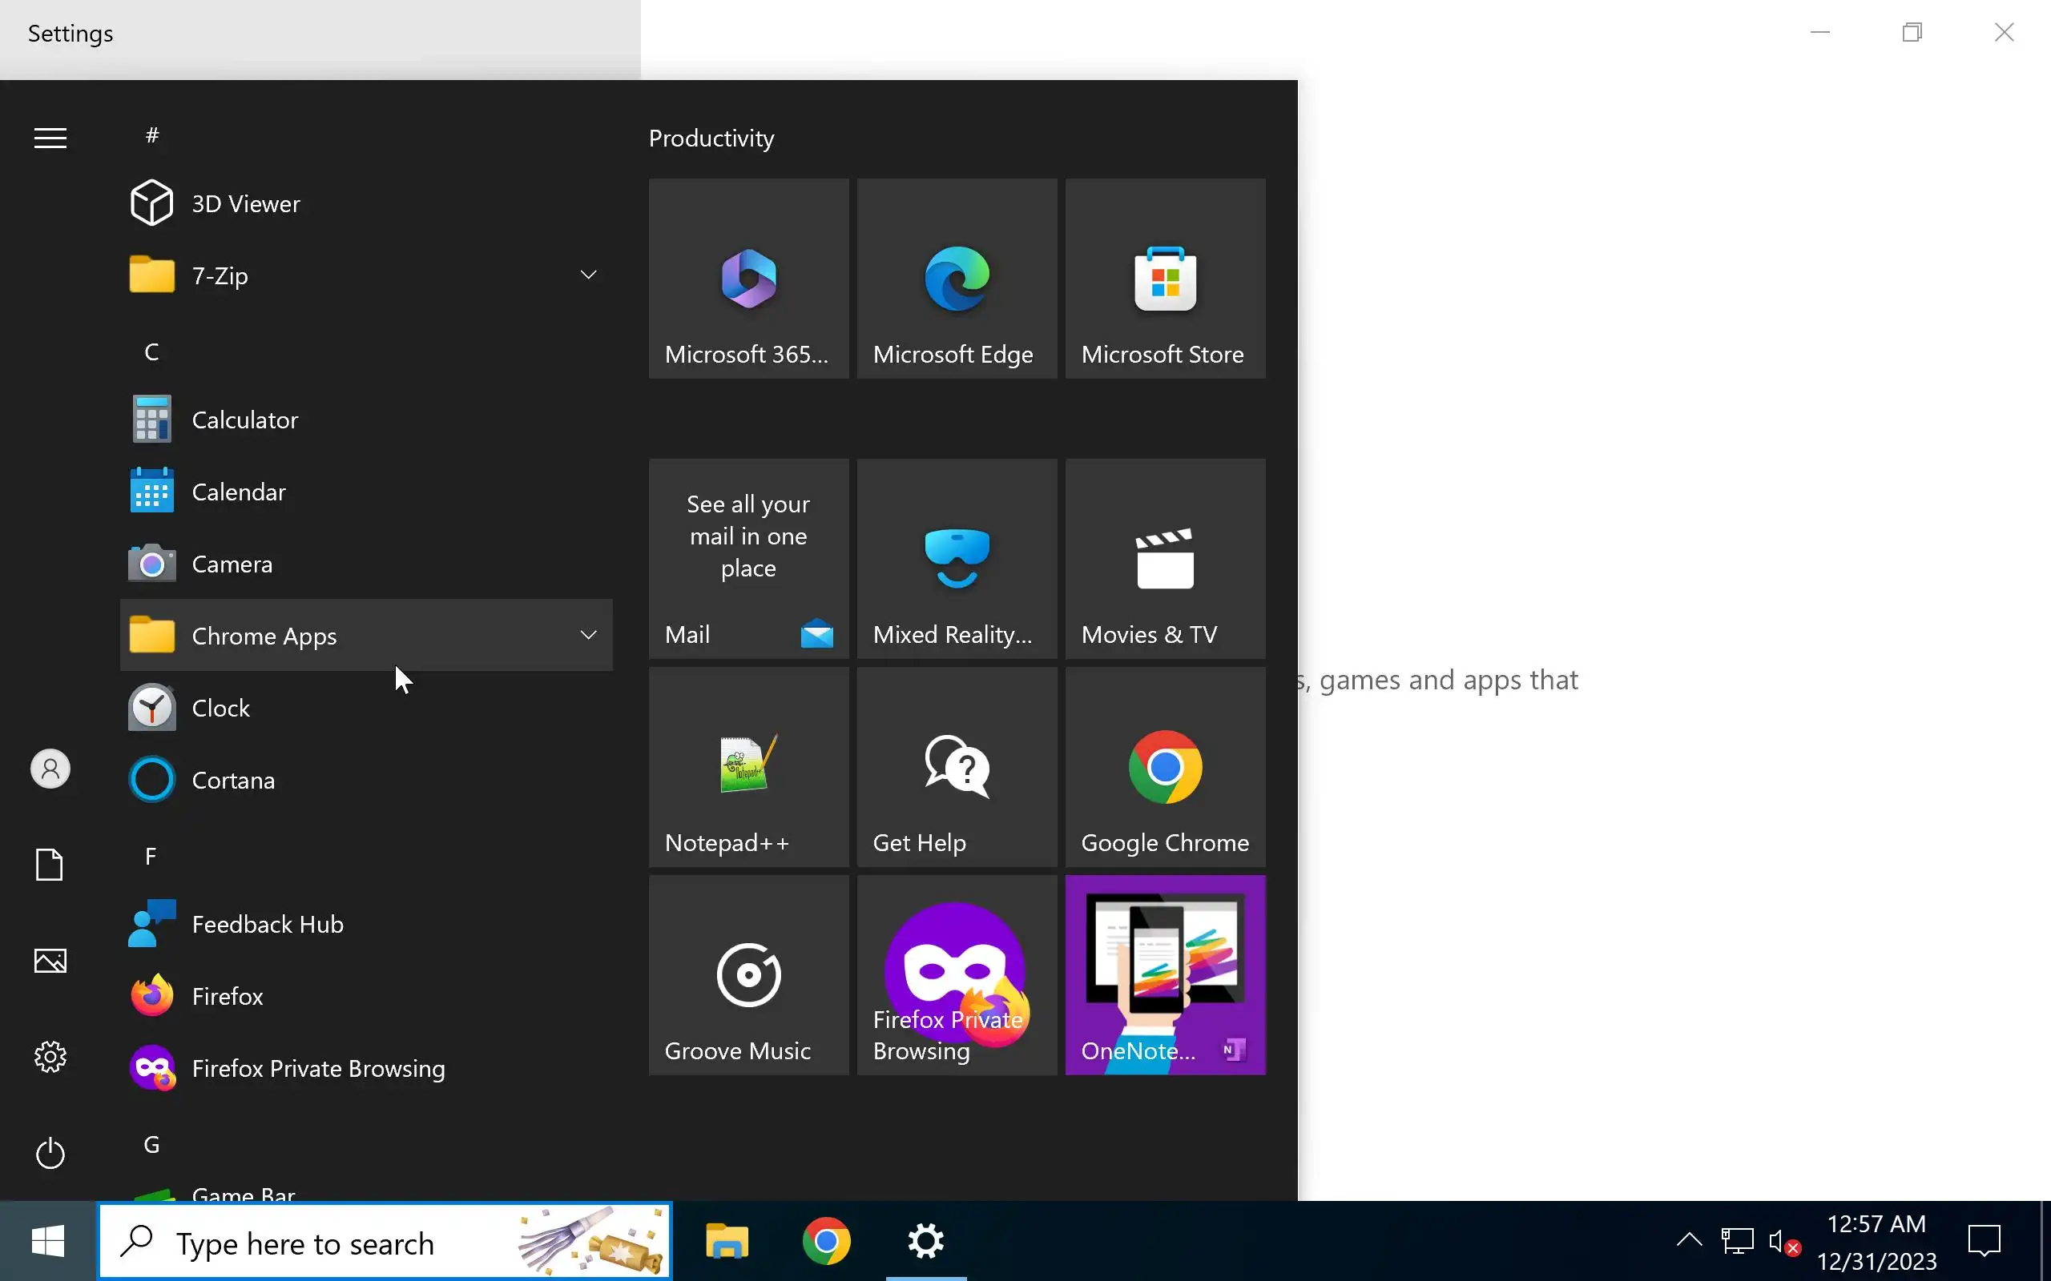Viewport: 2051px width, 1281px height.
Task: Open the Get Help tile
Action: click(956, 766)
